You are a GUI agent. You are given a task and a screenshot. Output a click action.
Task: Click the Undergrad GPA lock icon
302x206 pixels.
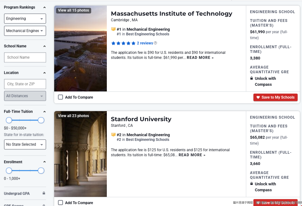(x=44, y=193)
